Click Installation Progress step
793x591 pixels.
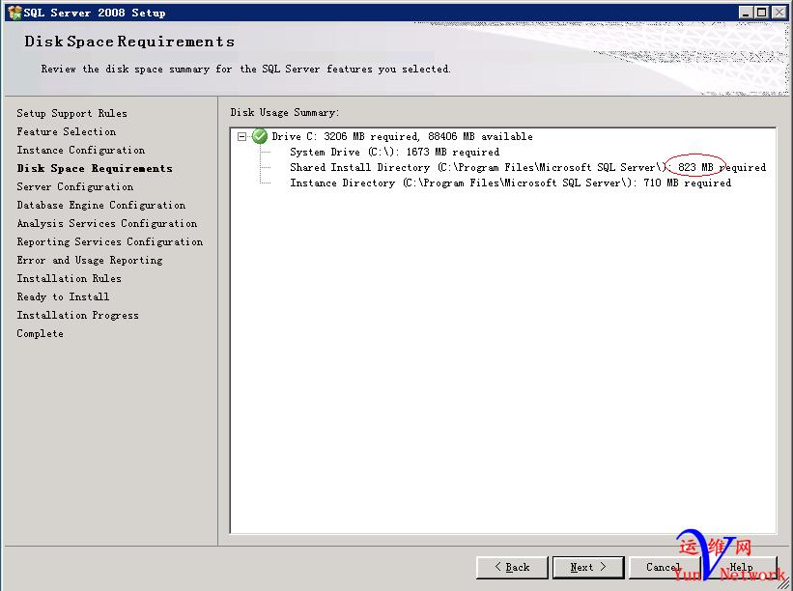[77, 315]
